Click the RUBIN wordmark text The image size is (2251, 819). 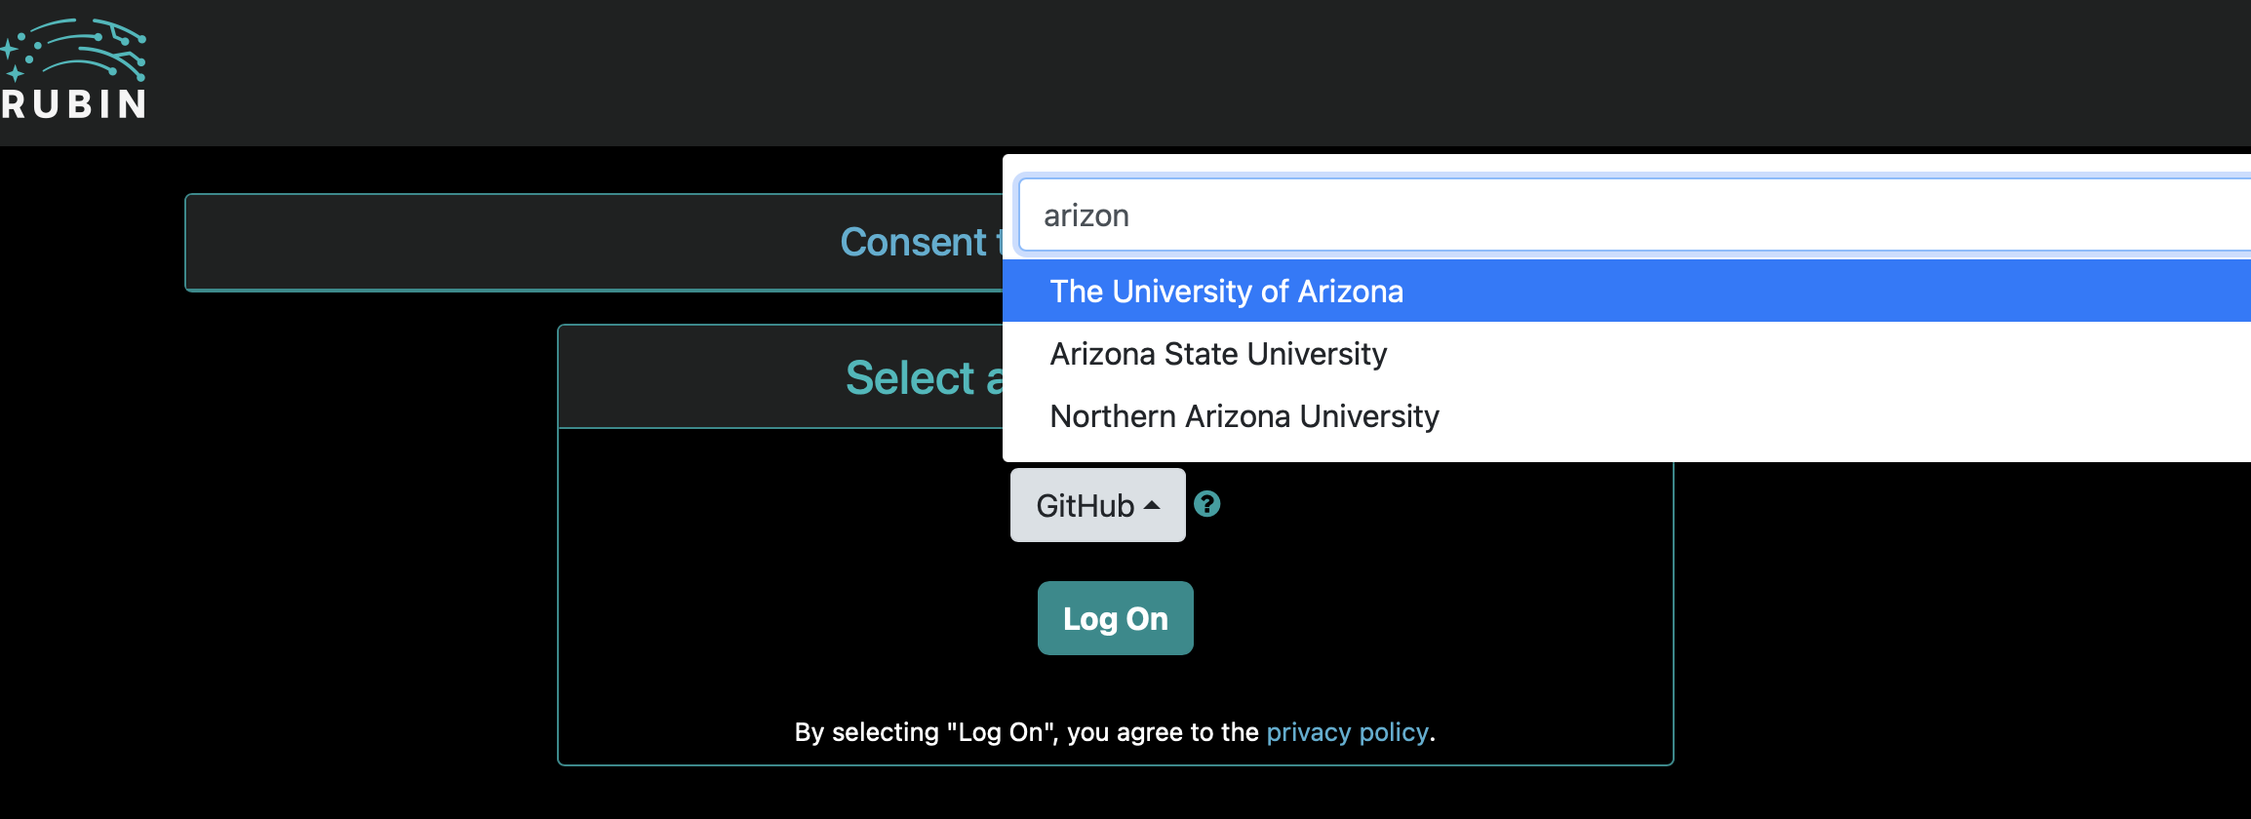pyautogui.click(x=74, y=104)
